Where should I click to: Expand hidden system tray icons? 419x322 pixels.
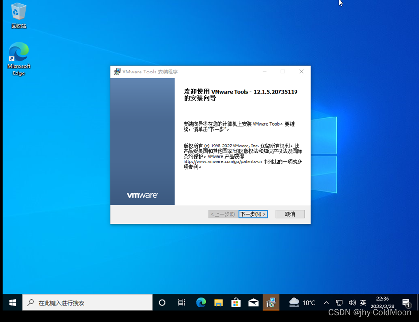point(326,302)
